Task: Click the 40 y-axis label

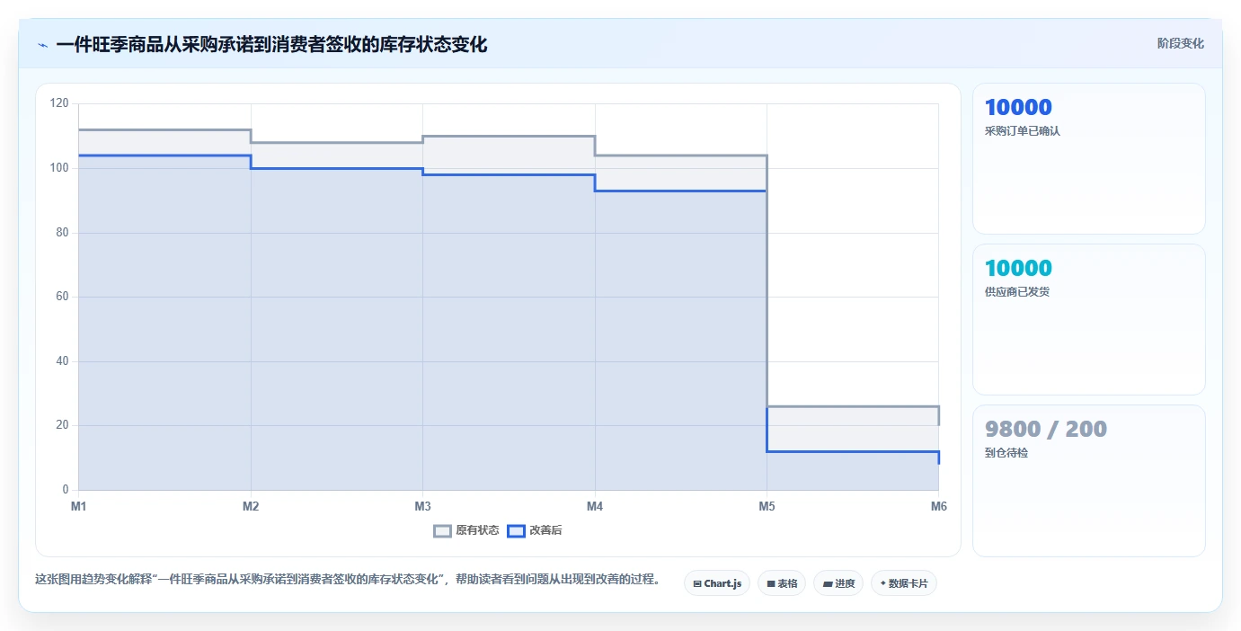Action: (x=62, y=361)
